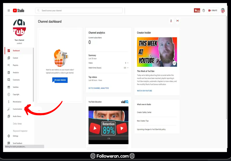Open the account avatar in top right
Screen dimensions: 231x161
point(223,10)
